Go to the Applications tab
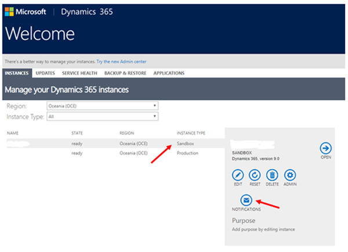348x252 pixels. (169, 74)
